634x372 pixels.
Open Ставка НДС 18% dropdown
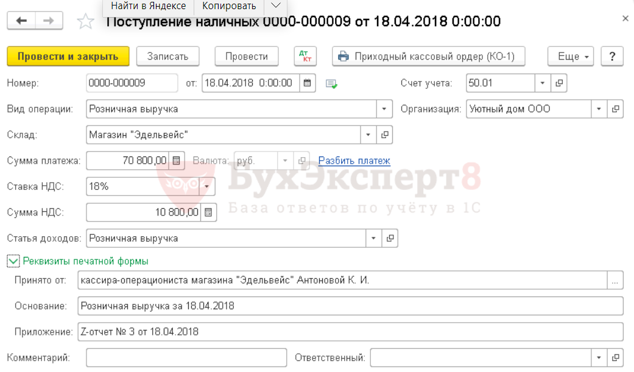(206, 186)
